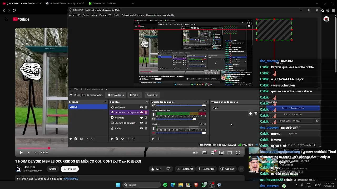Open advanced audio properties gears icon
Screen dimensions: 337x189
(x=153, y=139)
